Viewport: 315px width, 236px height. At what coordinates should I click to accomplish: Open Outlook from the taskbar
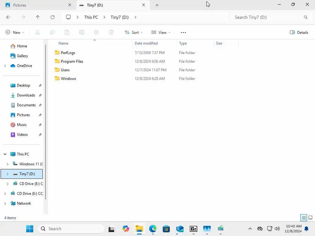click(180, 229)
